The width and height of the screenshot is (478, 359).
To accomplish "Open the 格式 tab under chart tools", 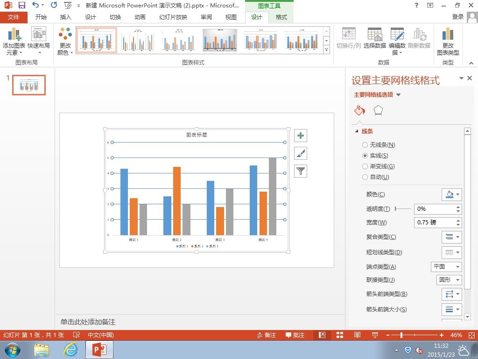I will click(x=281, y=17).
